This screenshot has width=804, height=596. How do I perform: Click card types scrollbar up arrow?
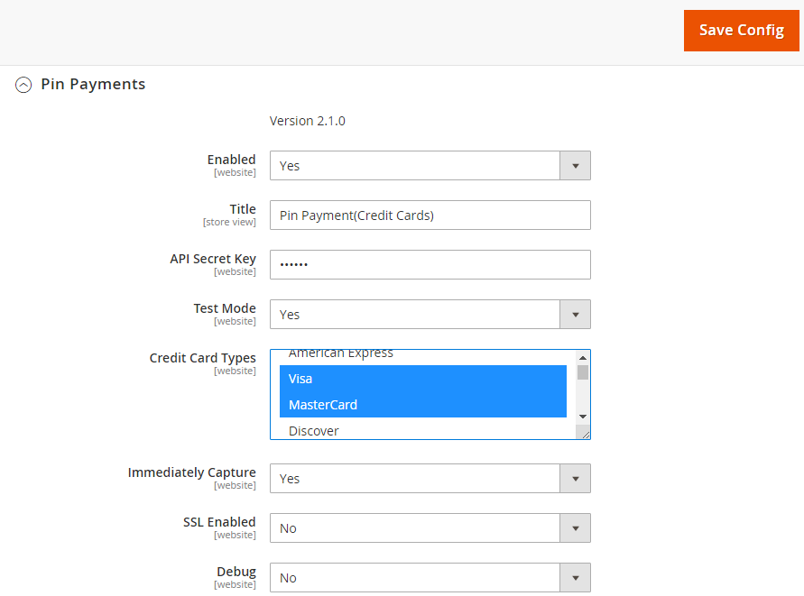pyautogui.click(x=583, y=358)
